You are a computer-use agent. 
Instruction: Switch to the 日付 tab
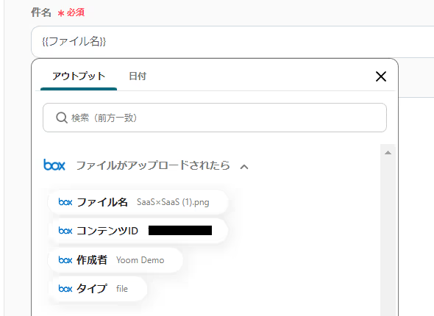(x=138, y=76)
